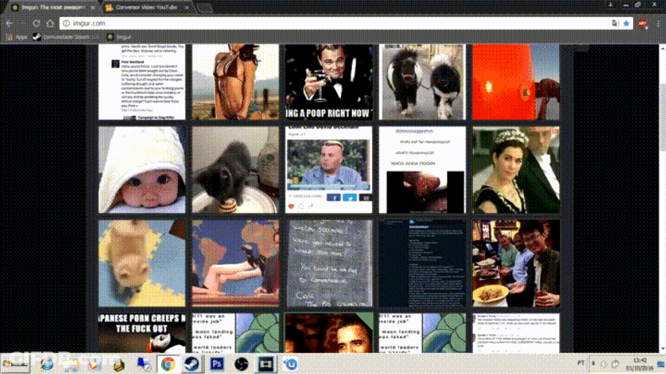Open the cat on yellow mat post
This screenshot has width=666, height=374.
142,263
